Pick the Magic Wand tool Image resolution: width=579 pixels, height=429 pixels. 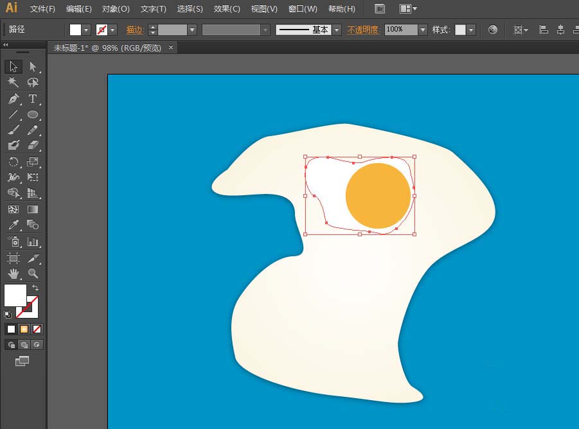coord(13,82)
